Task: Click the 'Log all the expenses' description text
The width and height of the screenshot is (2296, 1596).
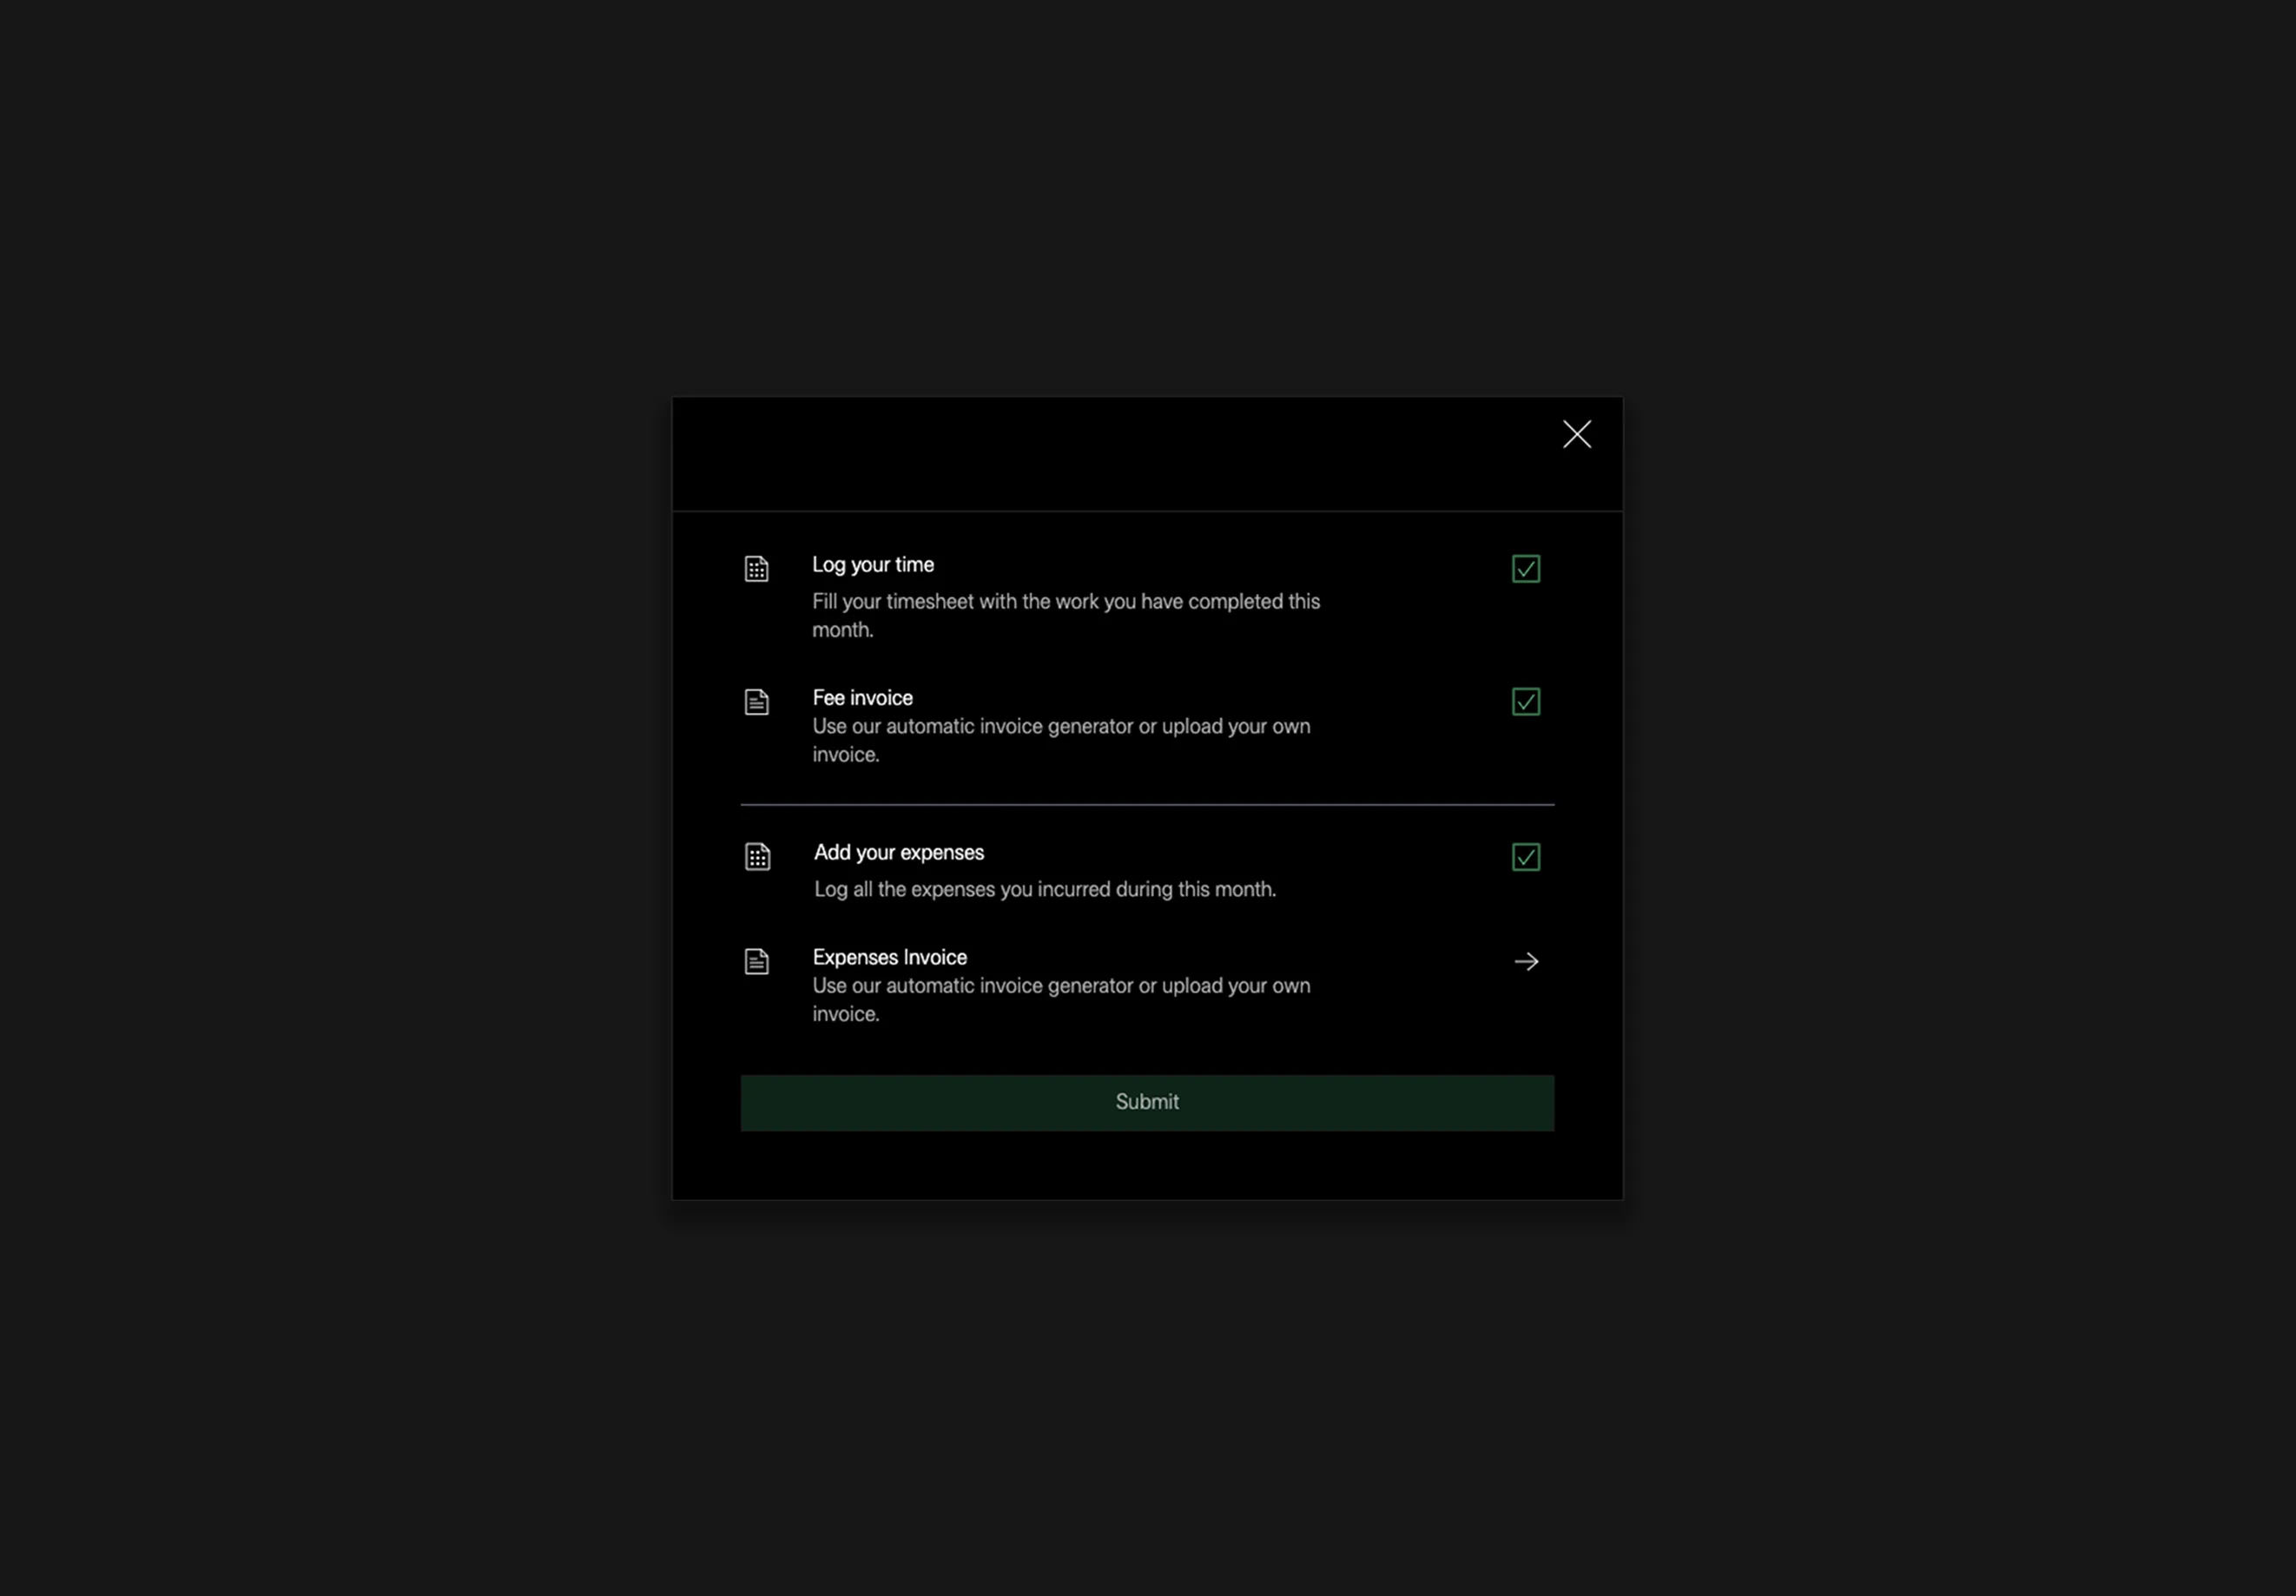Action: click(1045, 890)
